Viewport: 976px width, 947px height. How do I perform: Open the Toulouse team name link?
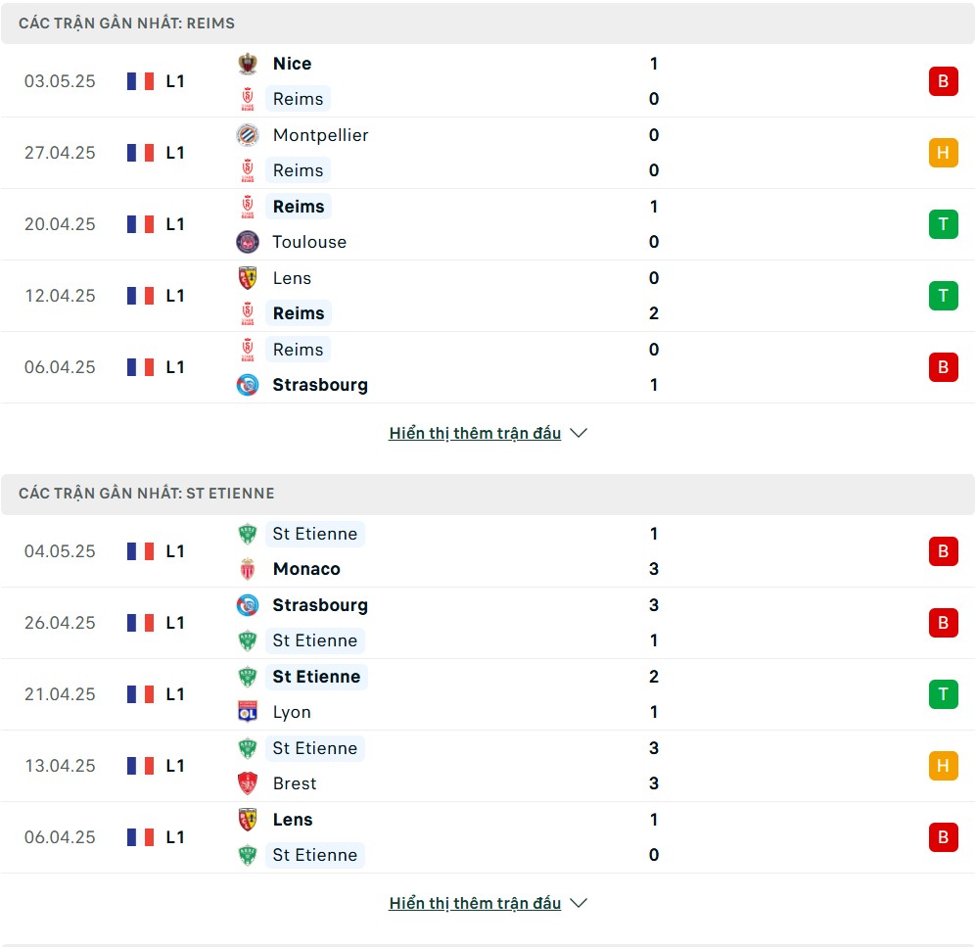(x=309, y=242)
